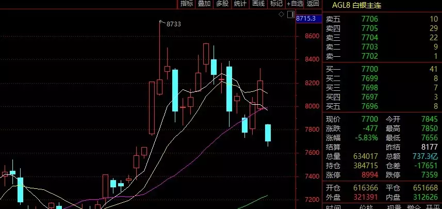Open the 指标 indicators toolbar item
This screenshot has height=209, width=442.
coord(187,4)
